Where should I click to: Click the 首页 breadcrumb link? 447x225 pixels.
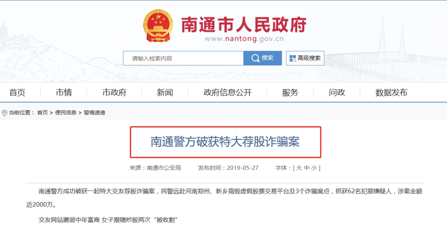[43, 113]
